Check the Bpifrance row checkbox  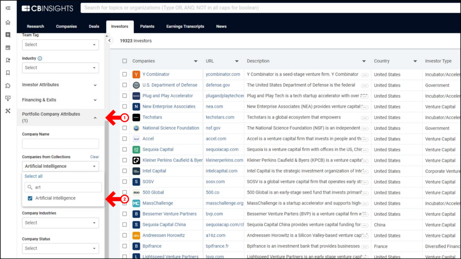(125, 246)
